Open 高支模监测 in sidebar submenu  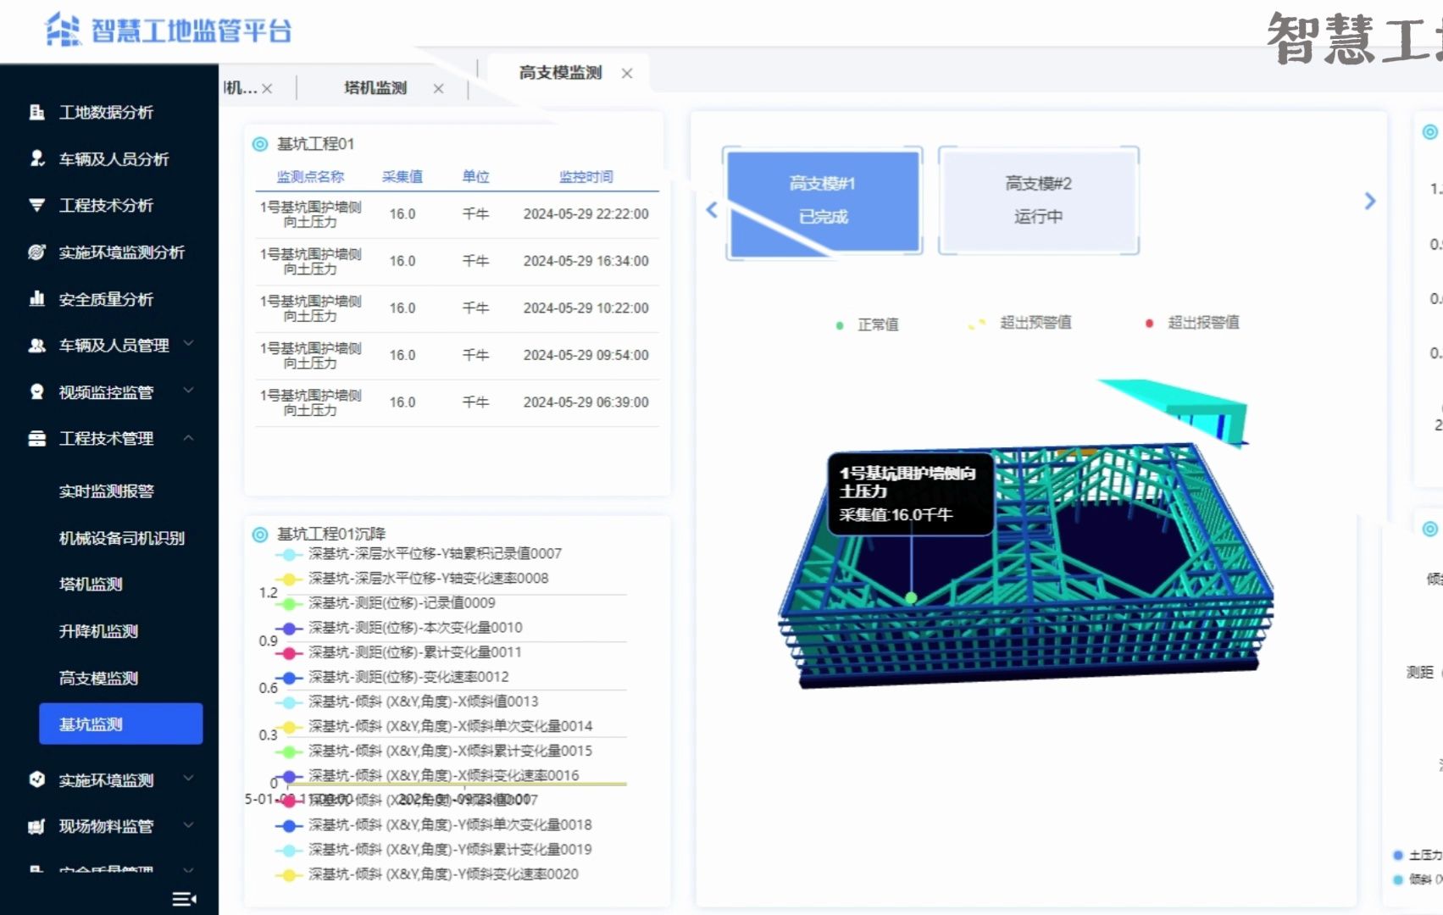(x=98, y=678)
